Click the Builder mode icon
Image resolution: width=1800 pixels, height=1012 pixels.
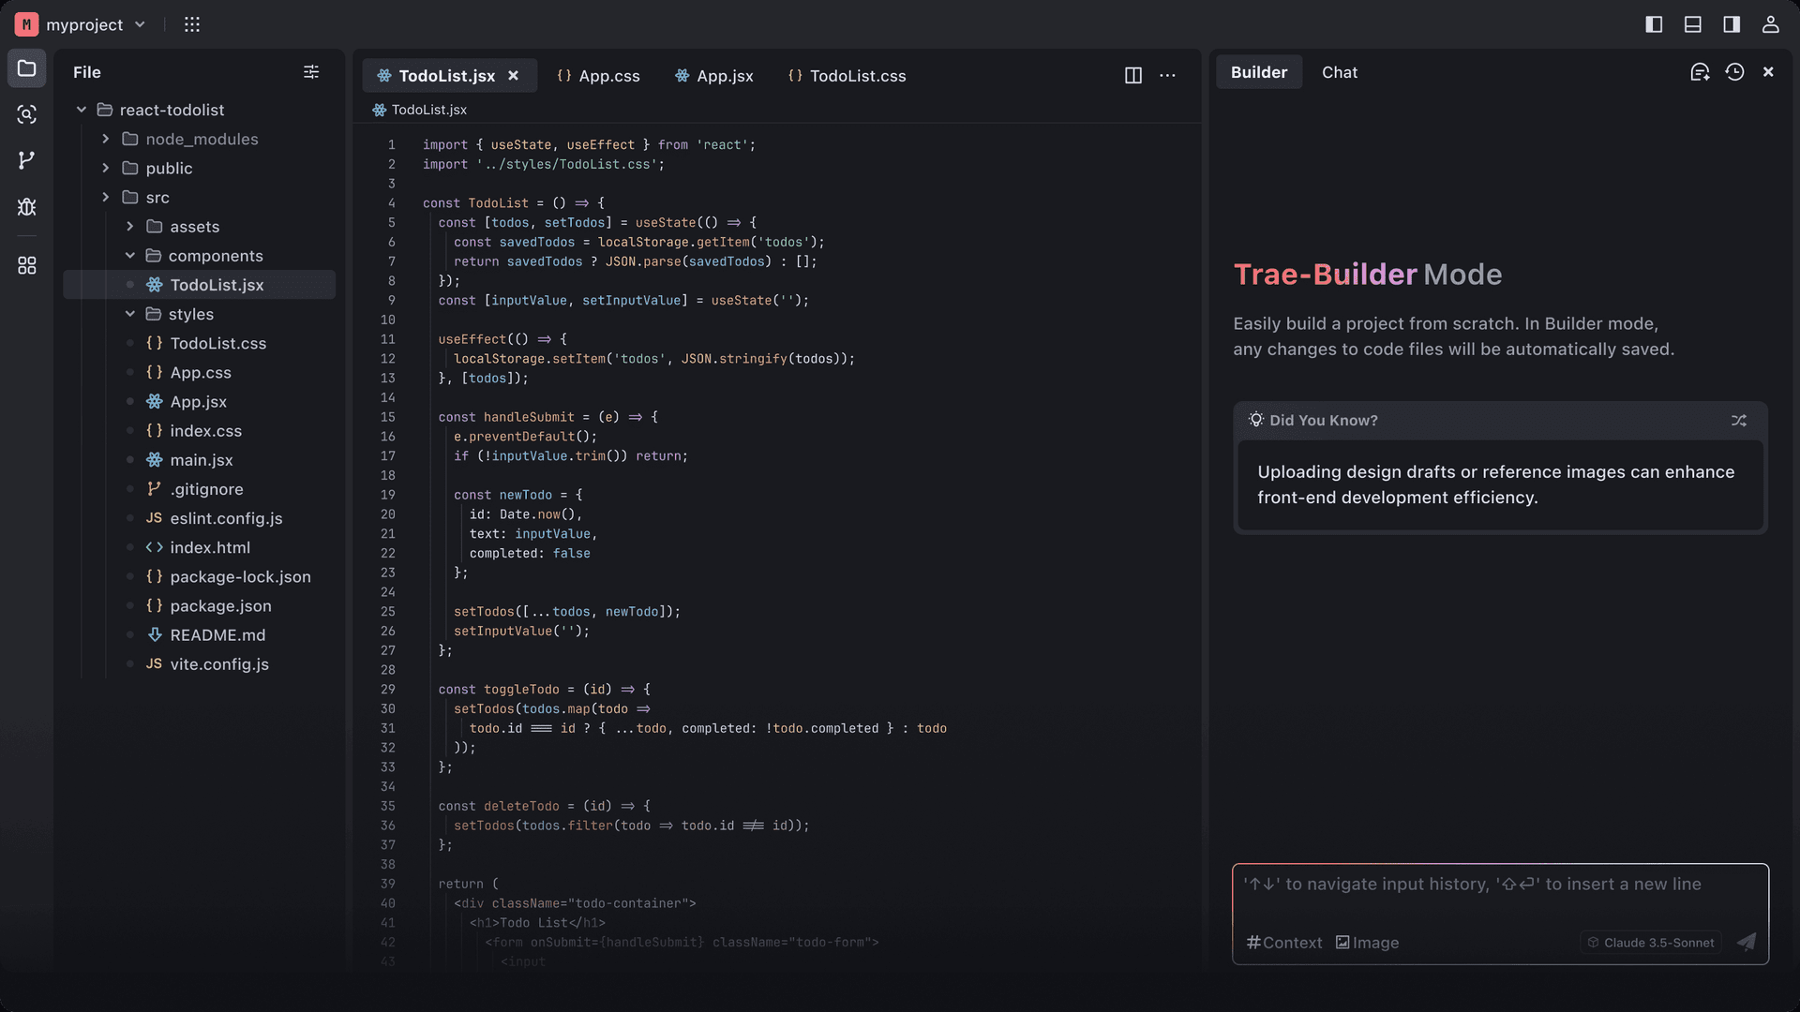[x=1700, y=71]
